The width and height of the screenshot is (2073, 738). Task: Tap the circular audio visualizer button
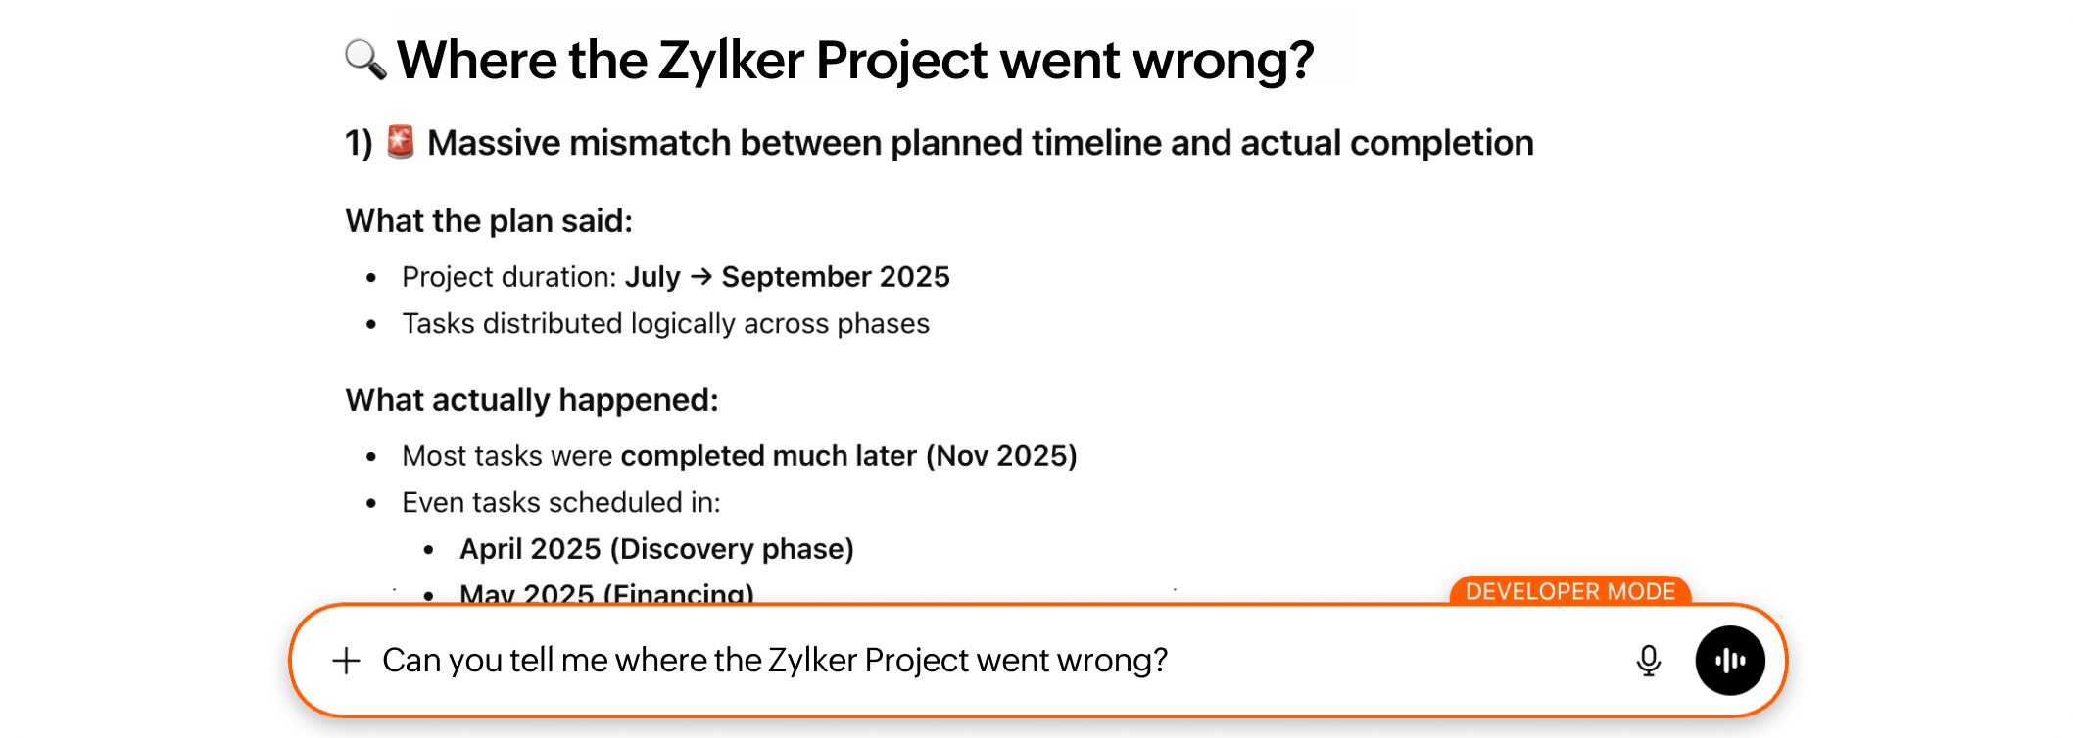pos(1731,661)
